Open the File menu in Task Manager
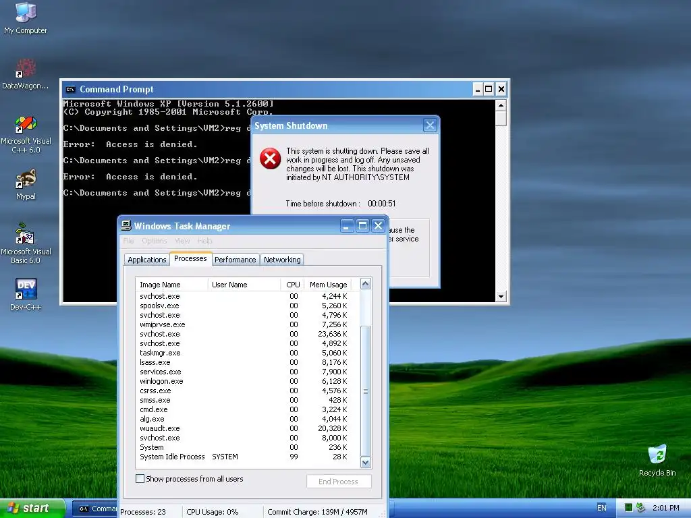Viewport: 691px width, 518px height. click(x=129, y=241)
